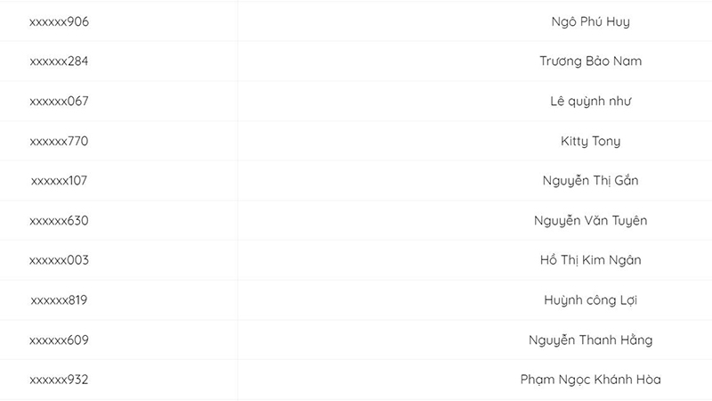
Task: Click the masked number xxxxxx906
Action: [x=59, y=21]
